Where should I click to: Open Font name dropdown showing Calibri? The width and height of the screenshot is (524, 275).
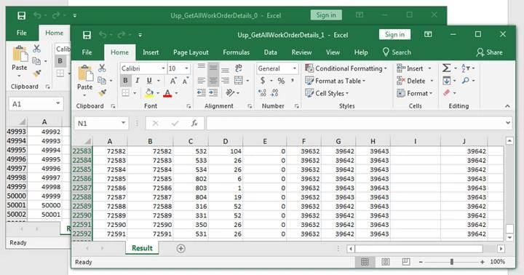[163, 68]
